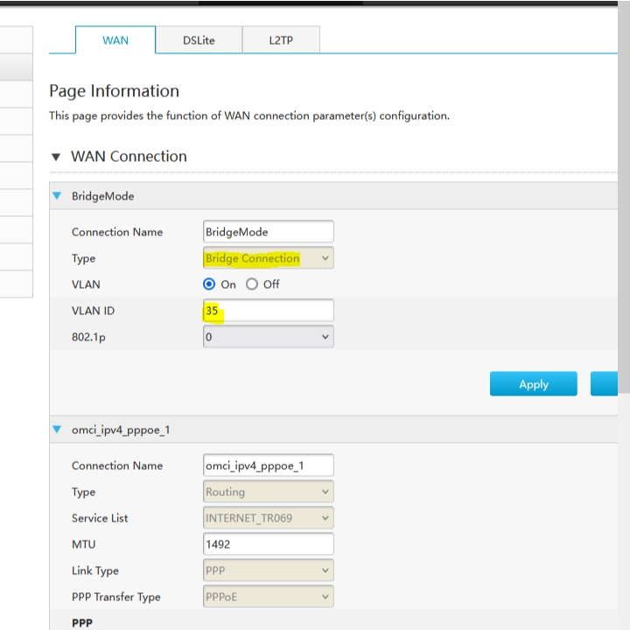Open the L2TP tab
630x630 pixels.
(281, 40)
